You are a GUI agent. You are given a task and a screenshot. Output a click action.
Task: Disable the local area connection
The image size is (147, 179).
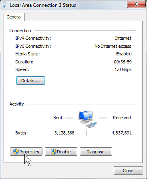[61, 152]
